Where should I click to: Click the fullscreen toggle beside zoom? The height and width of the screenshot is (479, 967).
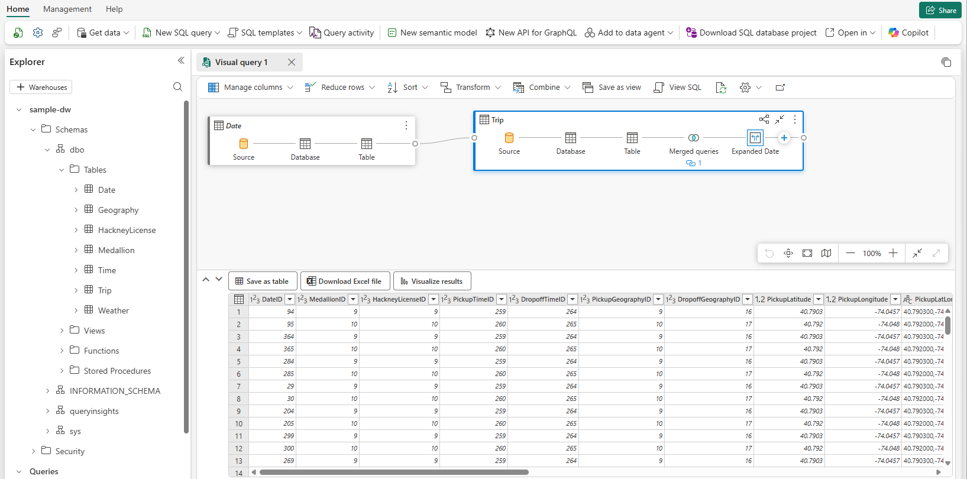click(936, 253)
